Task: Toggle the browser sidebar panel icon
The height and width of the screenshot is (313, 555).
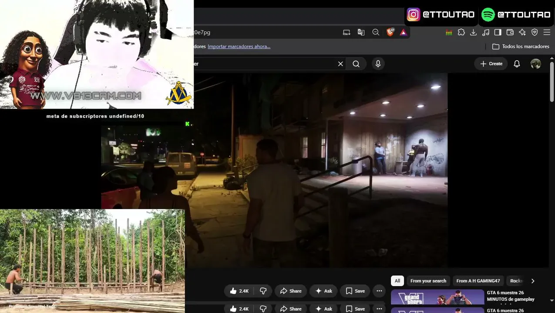Action: click(498, 32)
